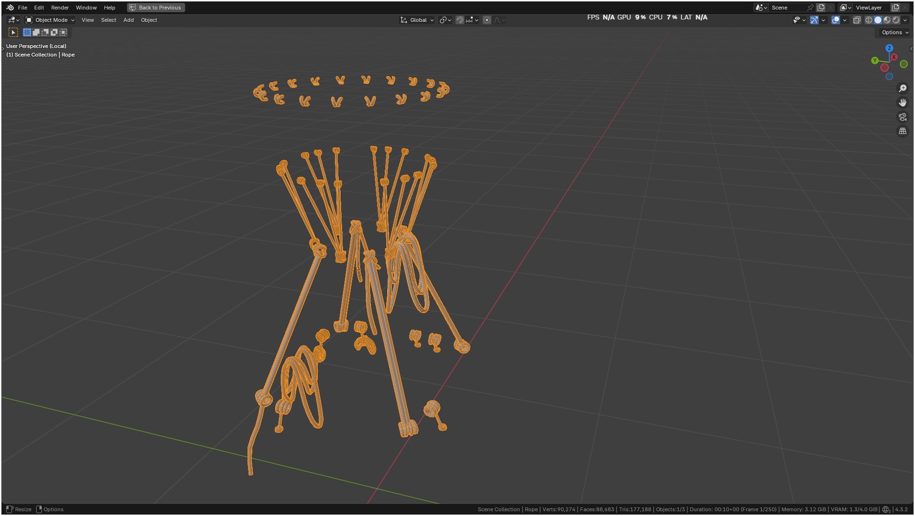Image resolution: width=915 pixels, height=516 pixels.
Task: Switch to wireframe viewport shading
Action: pos(868,20)
